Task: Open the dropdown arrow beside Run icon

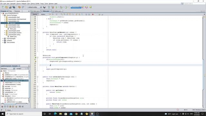Action: point(59,7)
